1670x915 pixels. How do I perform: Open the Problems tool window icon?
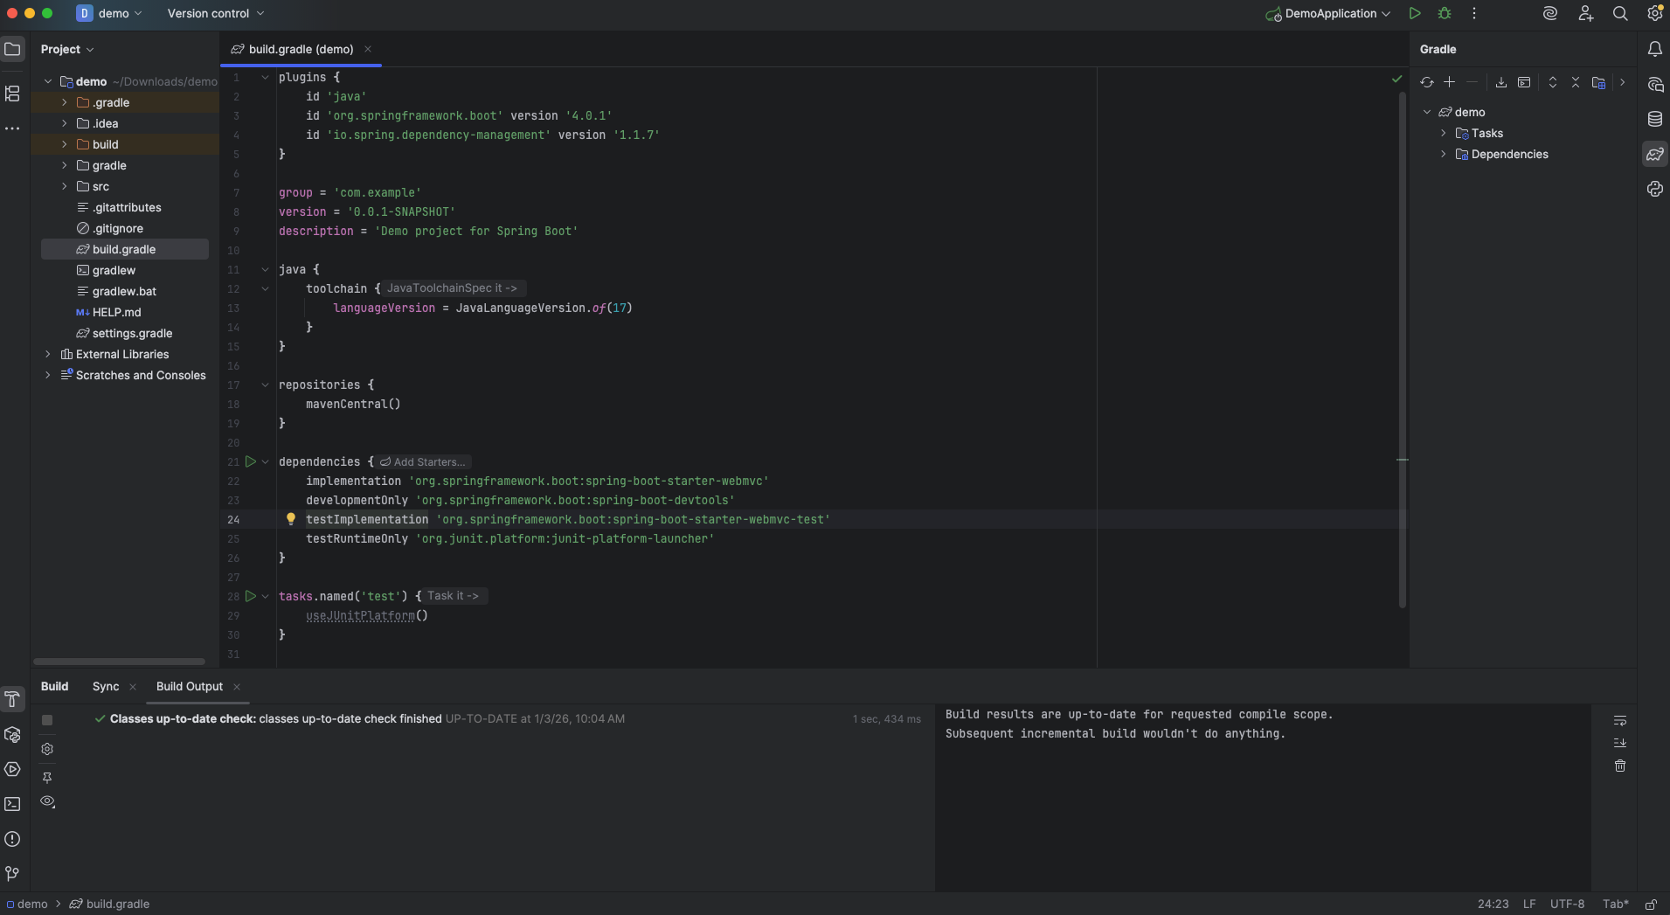coord(12,839)
